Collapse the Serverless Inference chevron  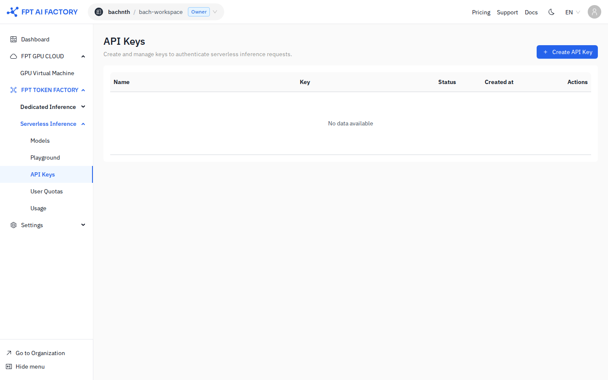pos(83,124)
